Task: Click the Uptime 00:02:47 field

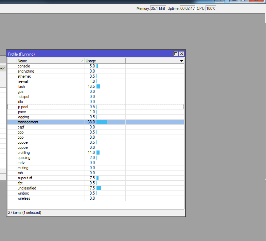Action: click(x=188, y=8)
